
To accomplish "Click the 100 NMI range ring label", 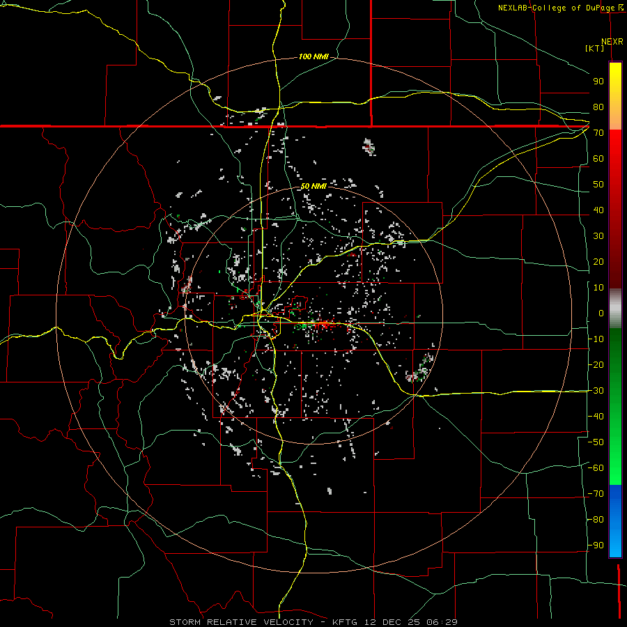I will tap(314, 57).
